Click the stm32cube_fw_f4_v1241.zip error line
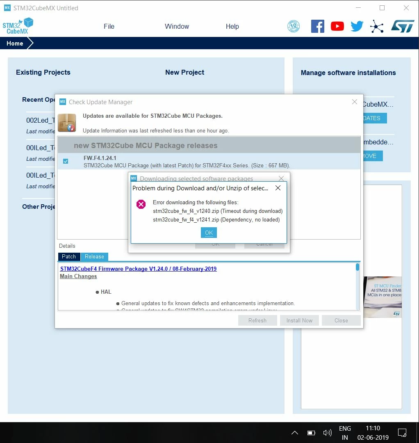Screen dimensions: 419x443 click(216, 219)
